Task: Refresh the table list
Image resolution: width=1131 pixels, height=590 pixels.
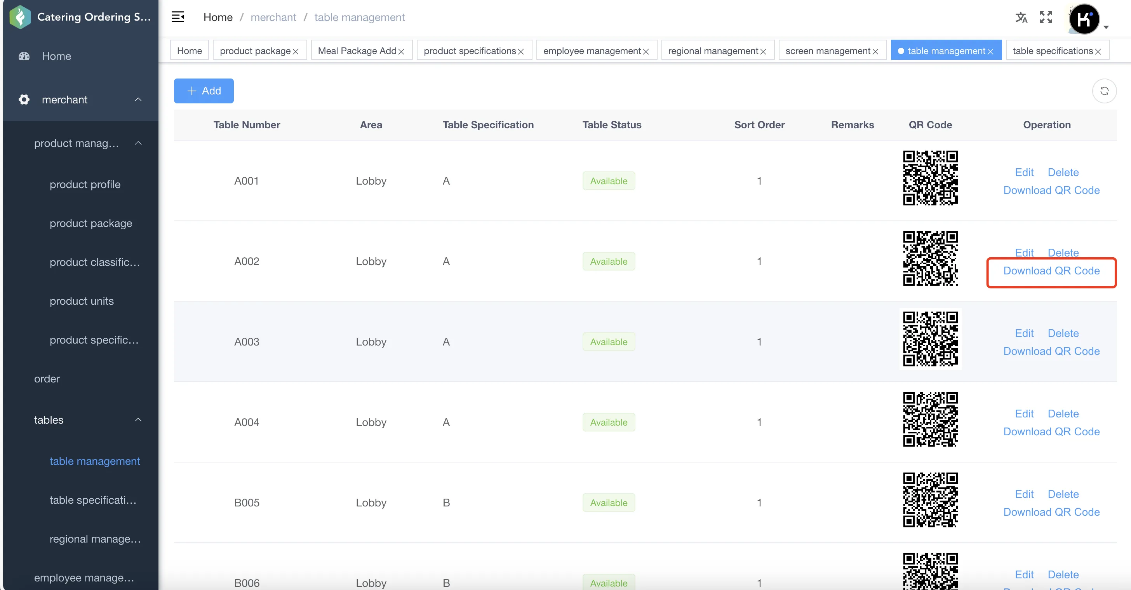Action: pos(1104,91)
